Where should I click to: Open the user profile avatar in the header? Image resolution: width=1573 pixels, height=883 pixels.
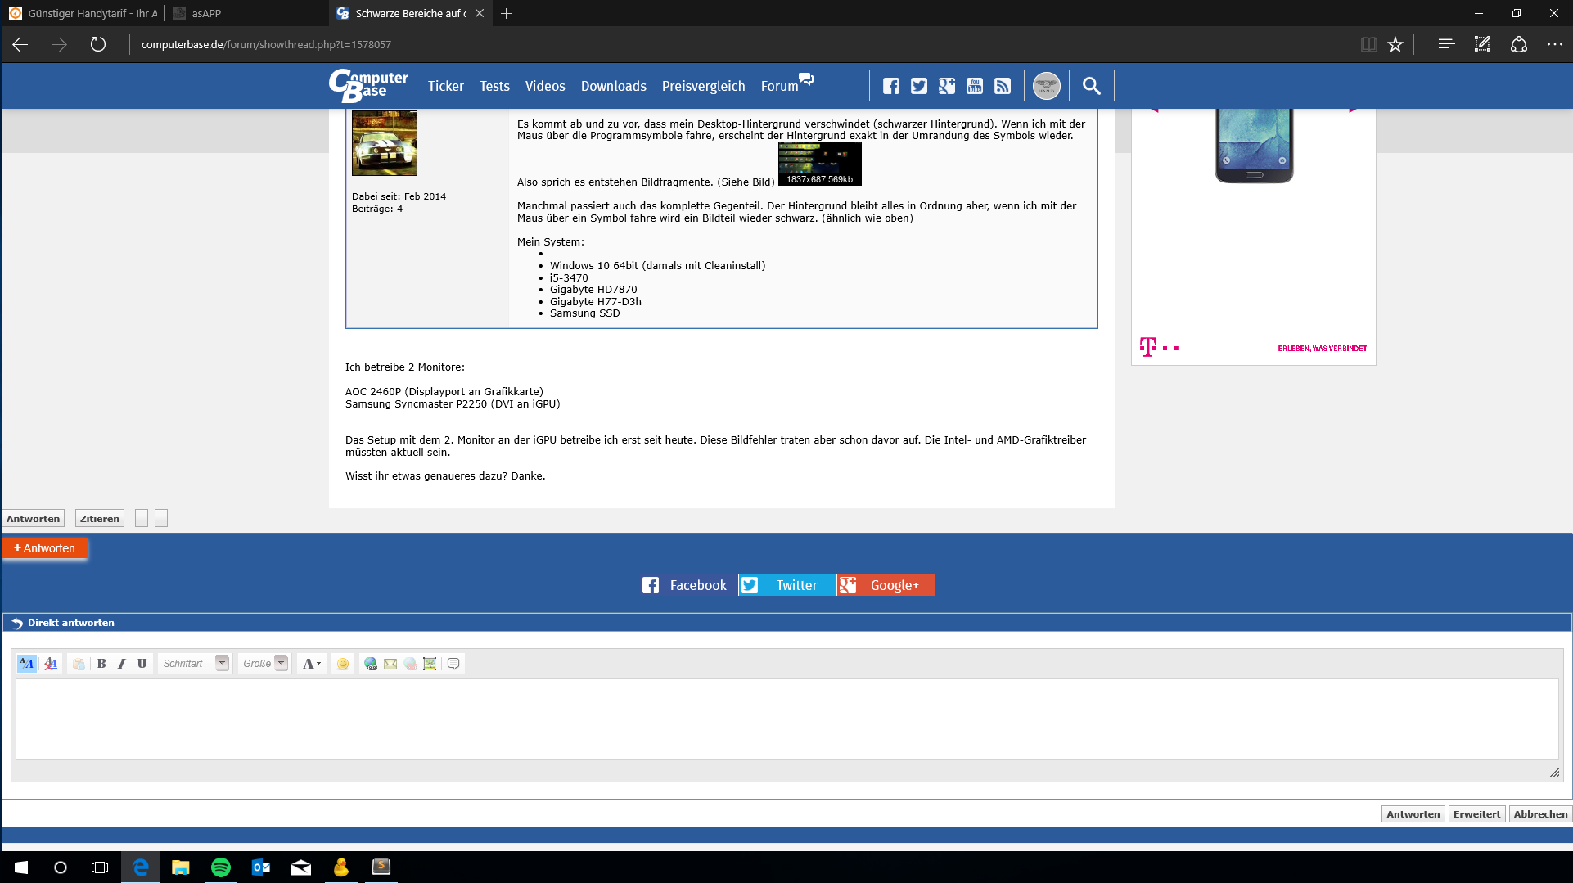pyautogui.click(x=1047, y=86)
